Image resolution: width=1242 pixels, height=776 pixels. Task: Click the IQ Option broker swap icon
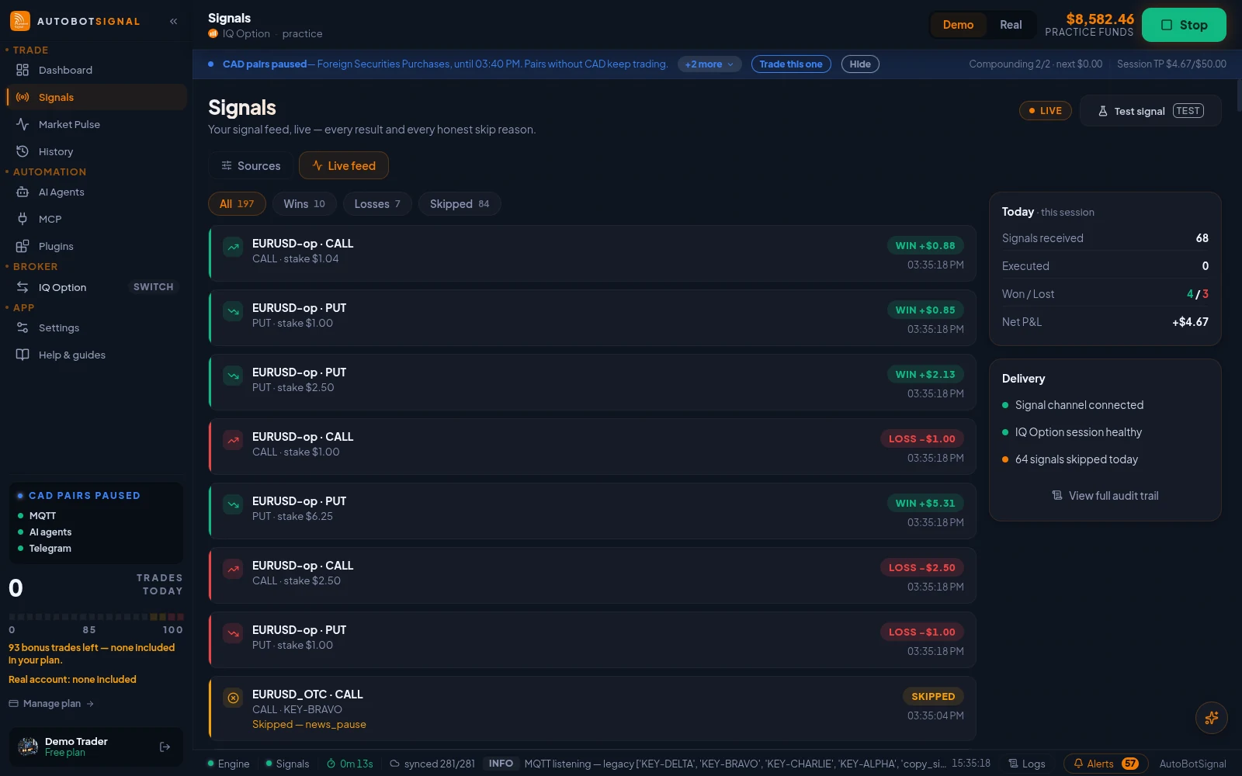23,287
